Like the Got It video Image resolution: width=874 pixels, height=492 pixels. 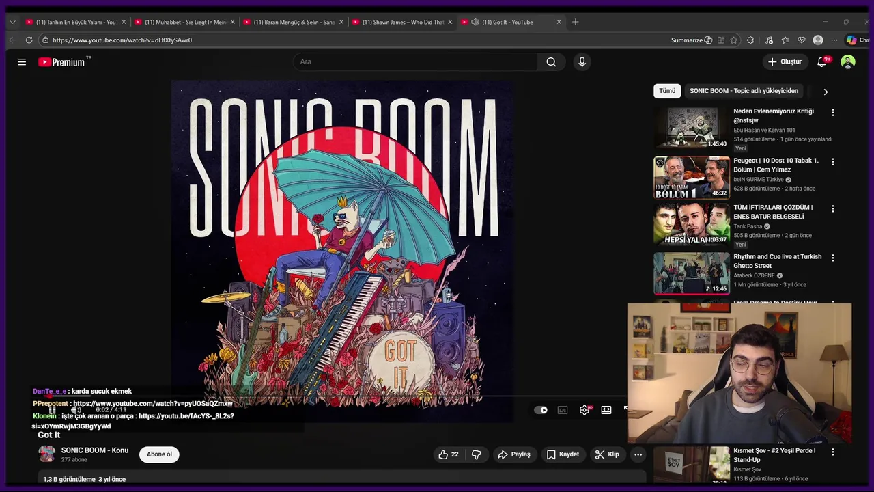449,454
